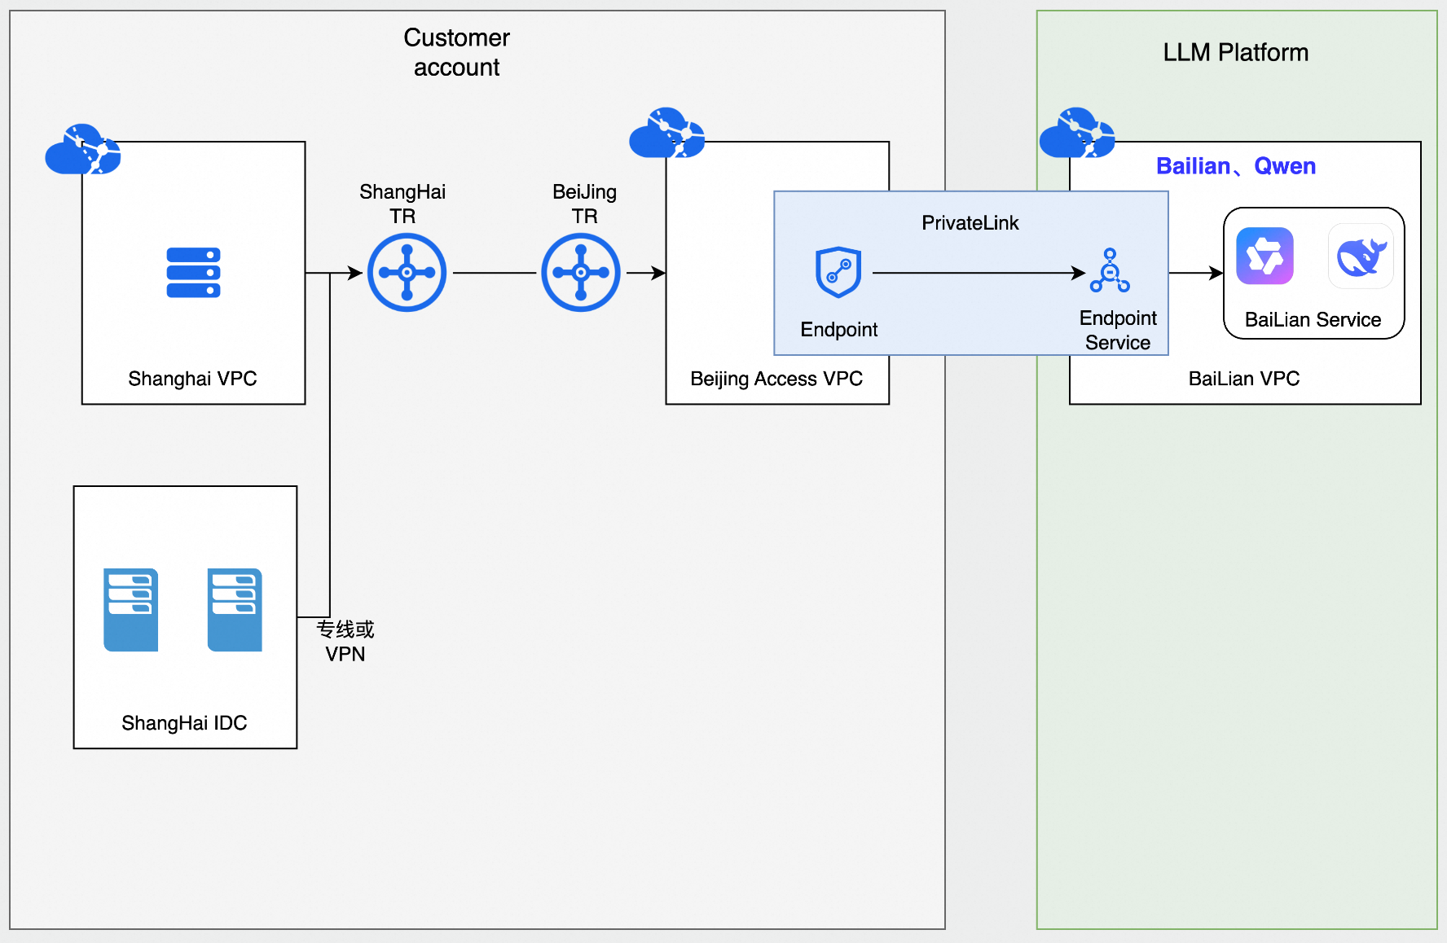This screenshot has width=1447, height=943.
Task: Select the right server rack in ShangHai IDC
Action: [x=235, y=610]
